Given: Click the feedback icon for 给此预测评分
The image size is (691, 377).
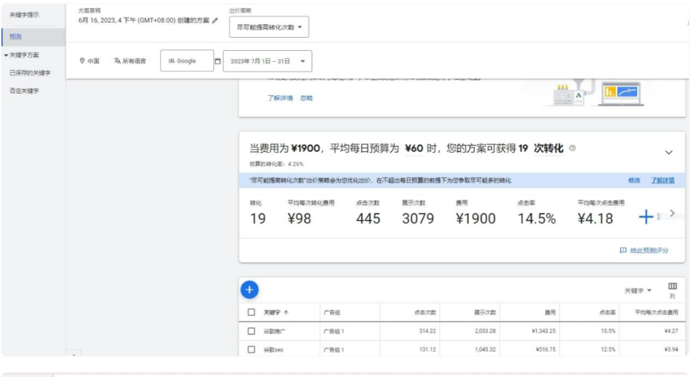Looking at the screenshot, I should coord(623,250).
